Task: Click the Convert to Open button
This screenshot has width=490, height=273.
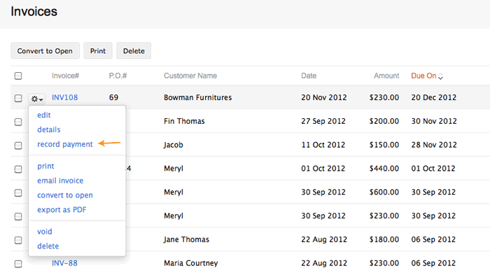Action: [x=45, y=50]
